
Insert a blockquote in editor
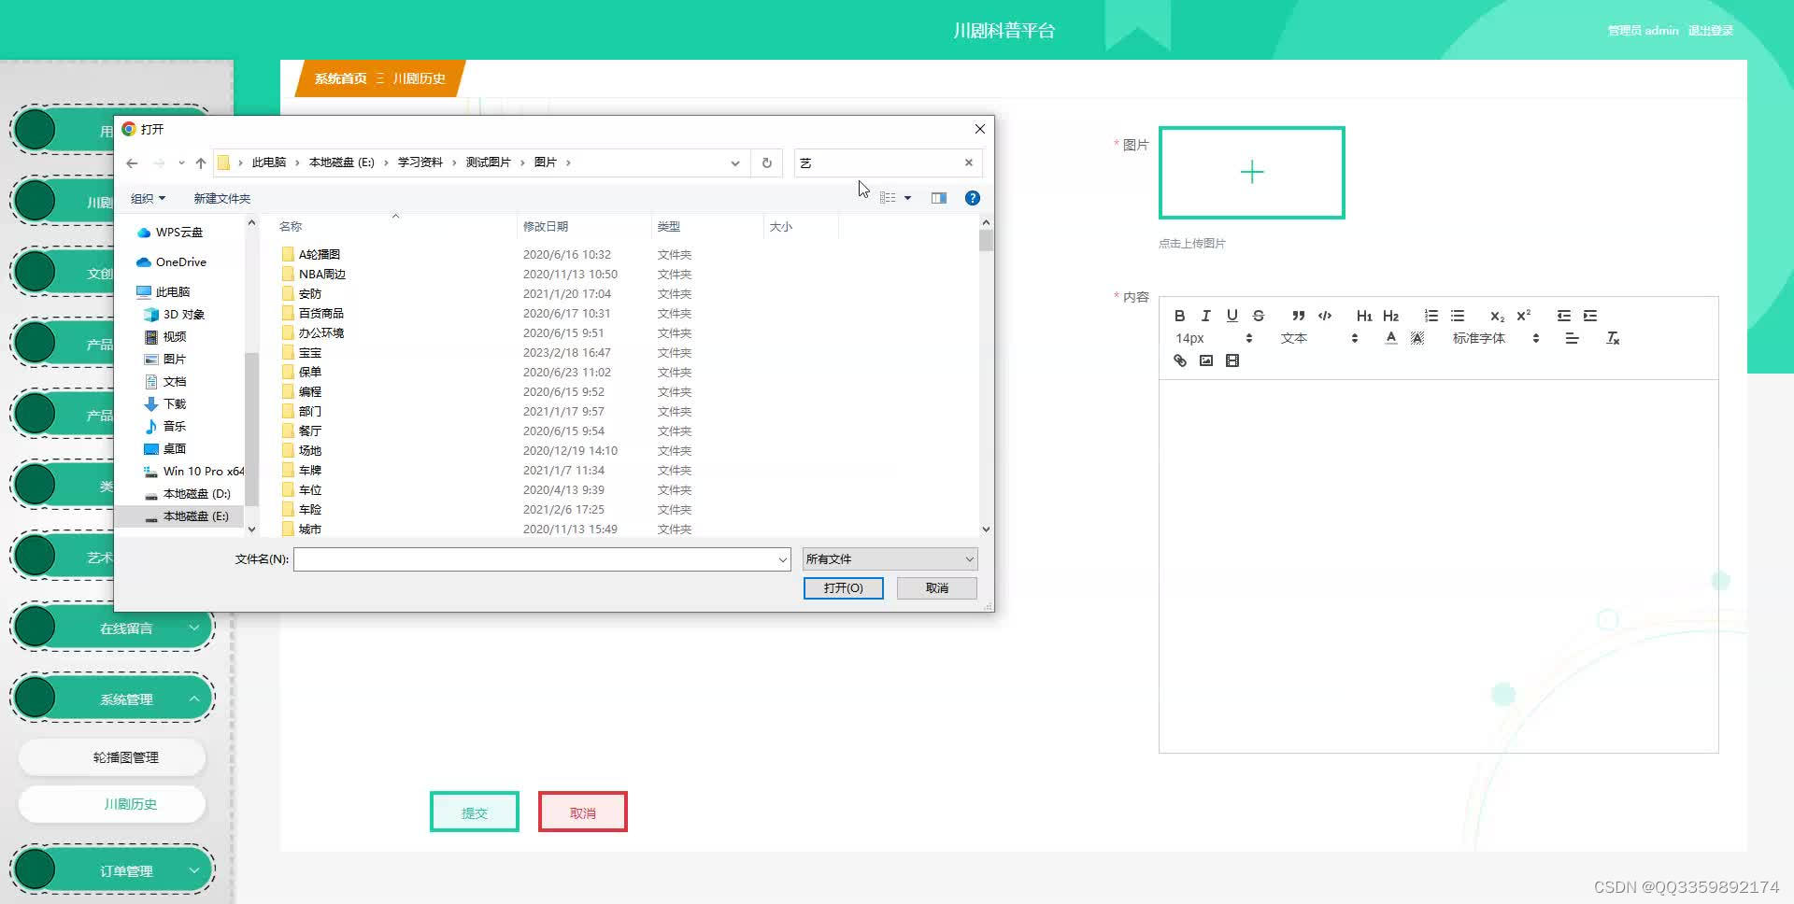[x=1298, y=316]
